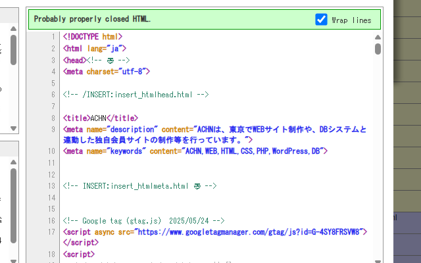Click line number 16 in the gutter
This screenshot has width=421, height=263.
click(51, 221)
